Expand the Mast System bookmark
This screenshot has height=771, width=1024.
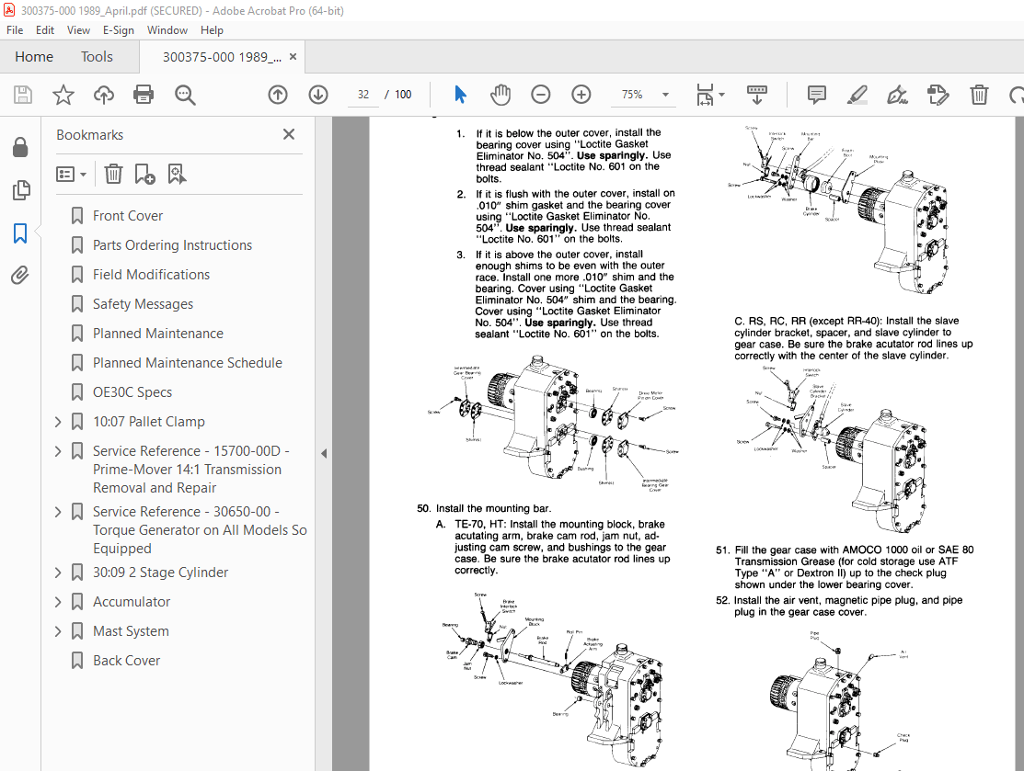[57, 630]
